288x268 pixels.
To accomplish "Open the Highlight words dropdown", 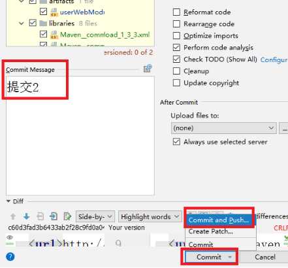I will point(150,216).
